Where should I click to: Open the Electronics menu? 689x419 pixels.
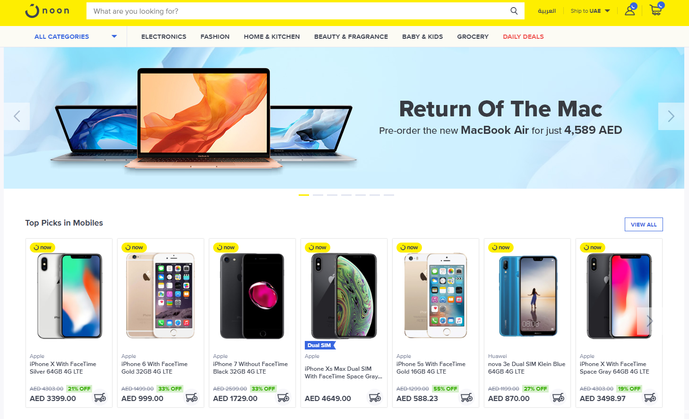pos(164,36)
